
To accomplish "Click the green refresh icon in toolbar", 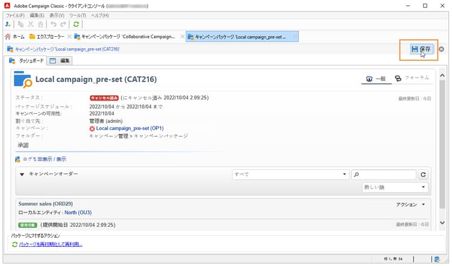I will [76, 25].
